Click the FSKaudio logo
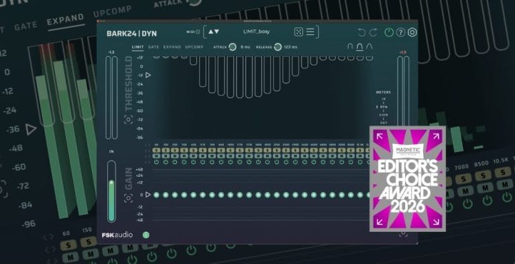Viewport: 515px width, 264px height. tap(117, 235)
